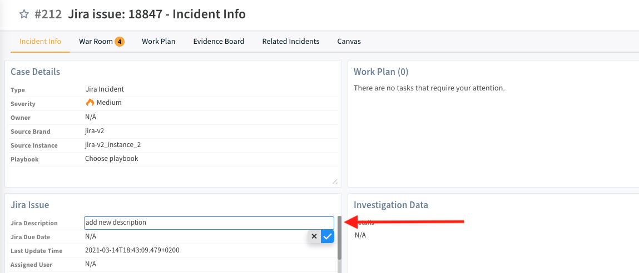Image resolution: width=639 pixels, height=273 pixels.
Task: Click the Jira Issue panel scrollbar
Action: (339, 239)
